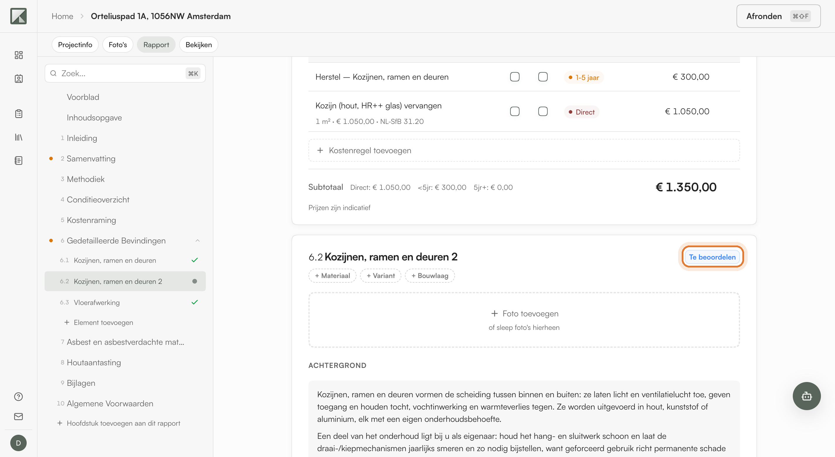835x457 pixels.
Task: Tick second checkbox in Kozijn vervangen row
Action: (x=543, y=111)
